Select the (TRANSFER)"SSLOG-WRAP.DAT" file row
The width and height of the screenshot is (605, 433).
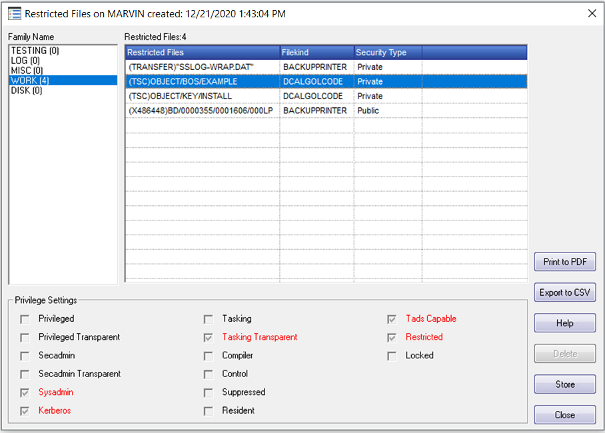pos(326,67)
